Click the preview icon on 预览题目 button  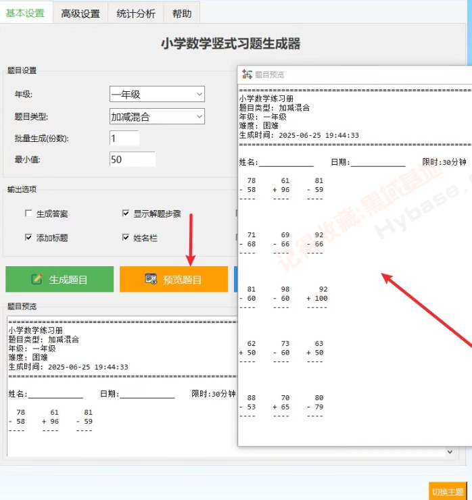click(151, 278)
